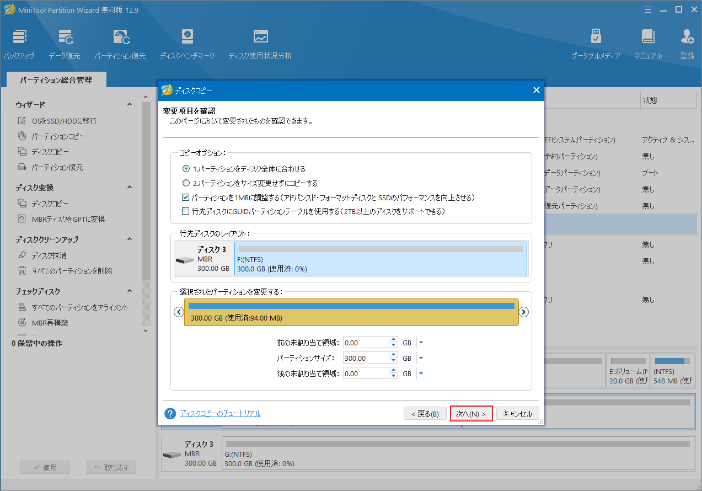
Task: Select option 2 パーティションをサイズ変更せずにコピーする
Action: tap(186, 183)
